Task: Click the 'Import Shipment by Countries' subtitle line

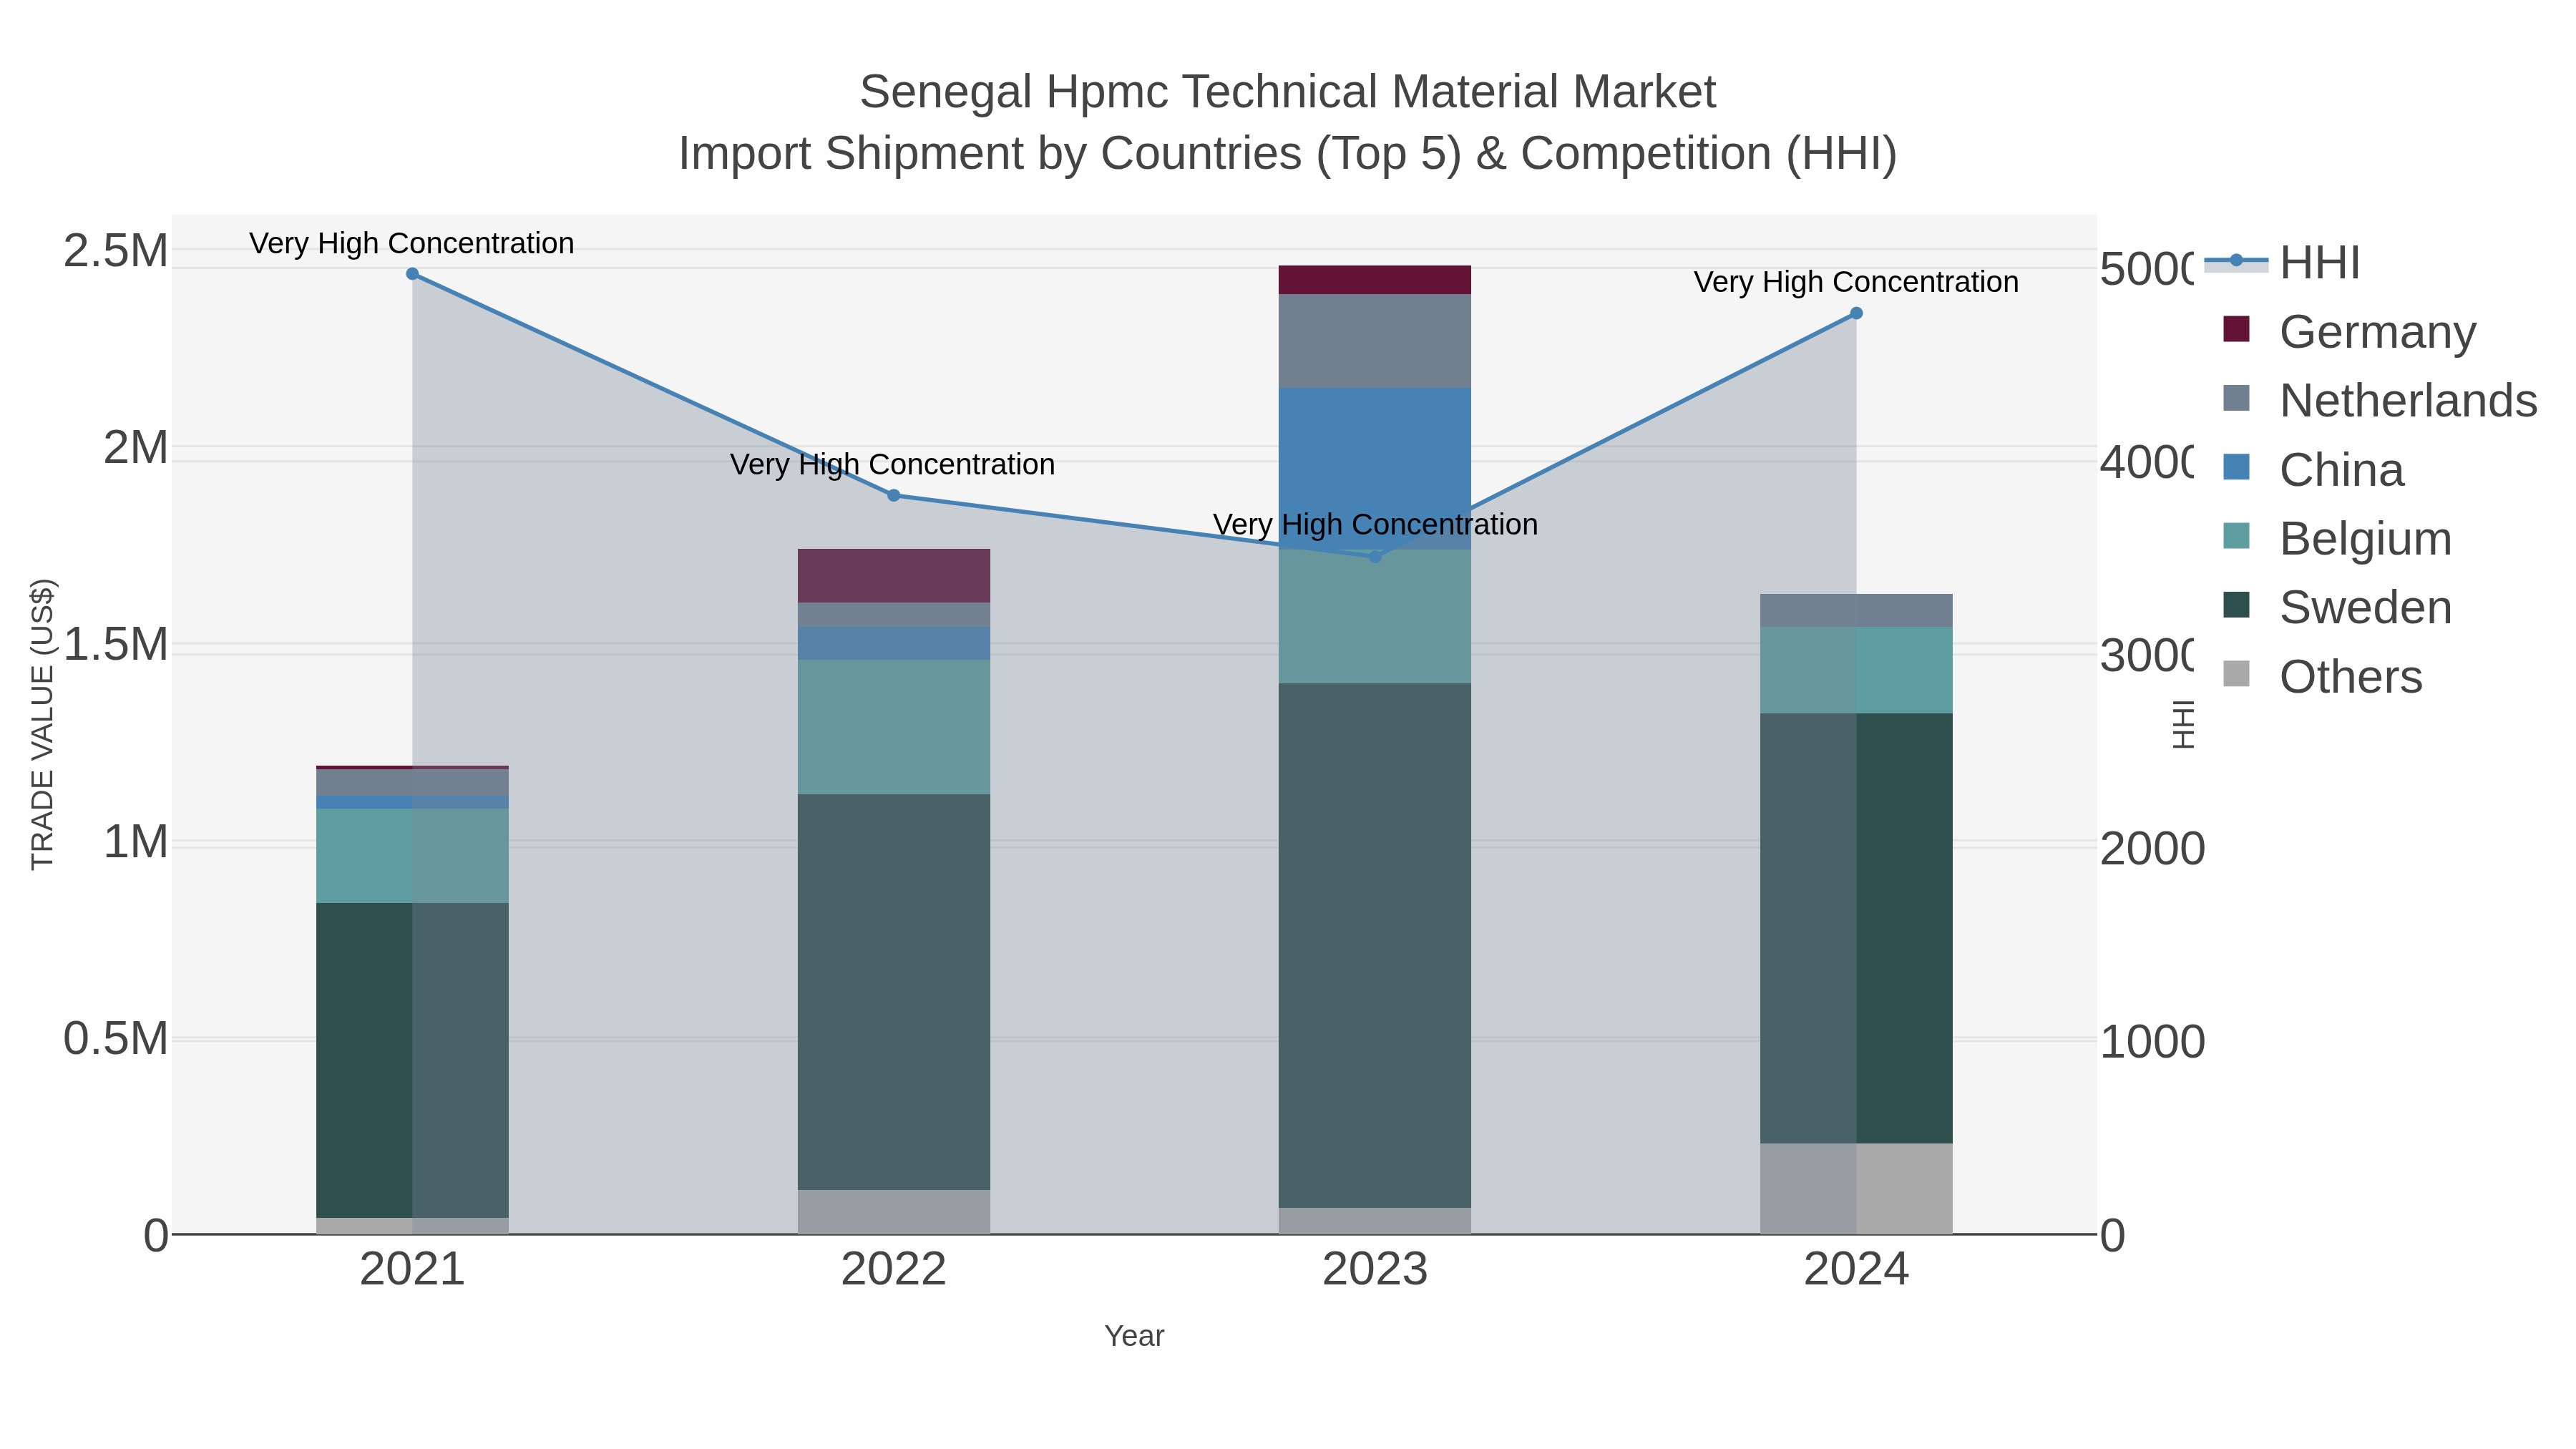Action: 1288,154
